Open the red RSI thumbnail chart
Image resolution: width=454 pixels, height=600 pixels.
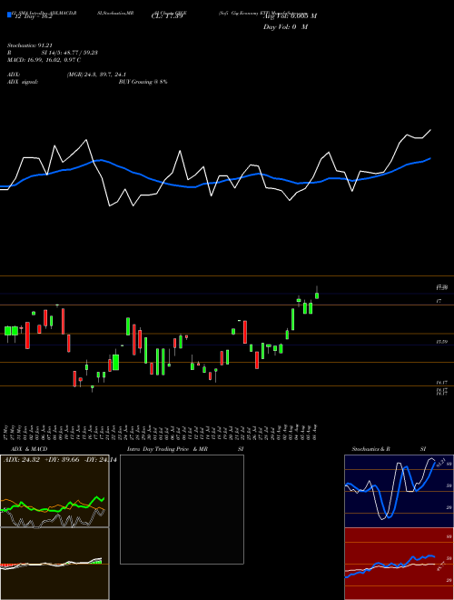pyautogui.click(x=399, y=564)
